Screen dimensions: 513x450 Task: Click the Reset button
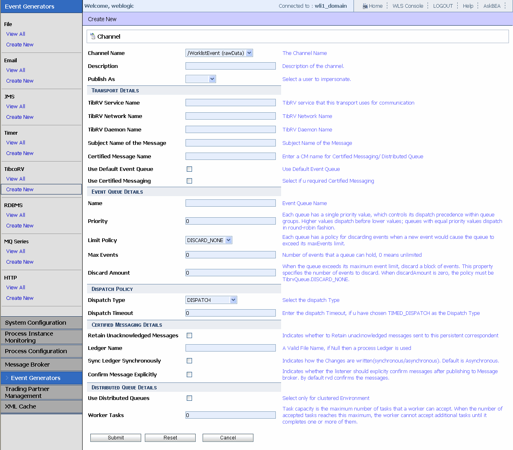[x=170, y=438]
